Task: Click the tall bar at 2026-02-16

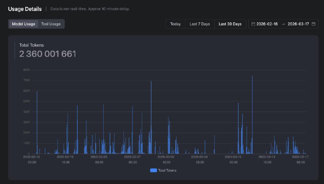Action: [37, 121]
